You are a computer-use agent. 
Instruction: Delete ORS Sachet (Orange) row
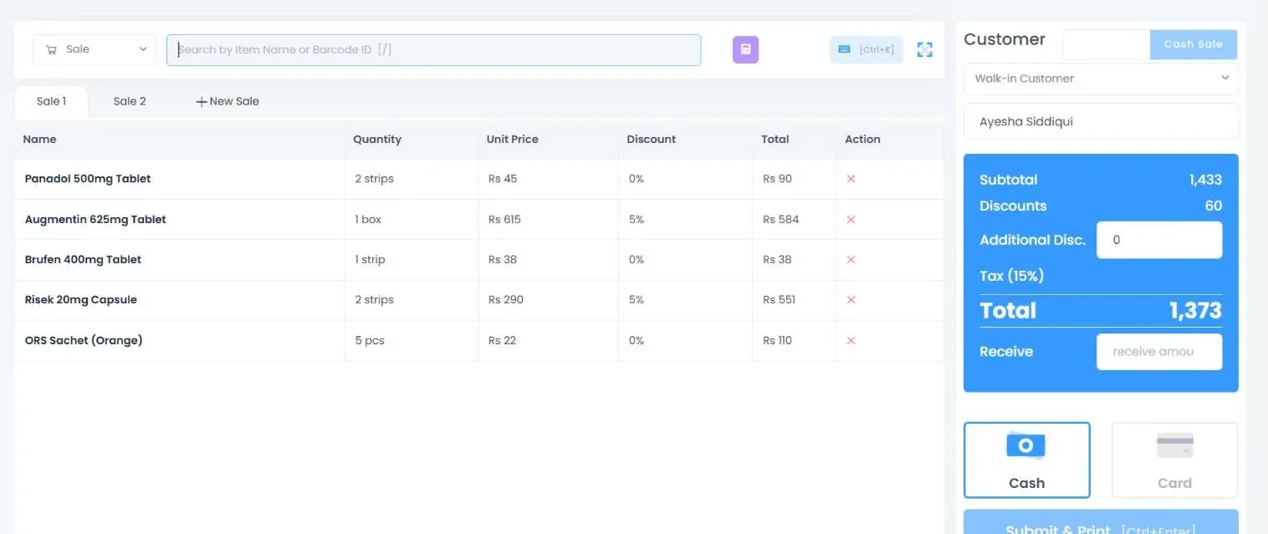[851, 341]
